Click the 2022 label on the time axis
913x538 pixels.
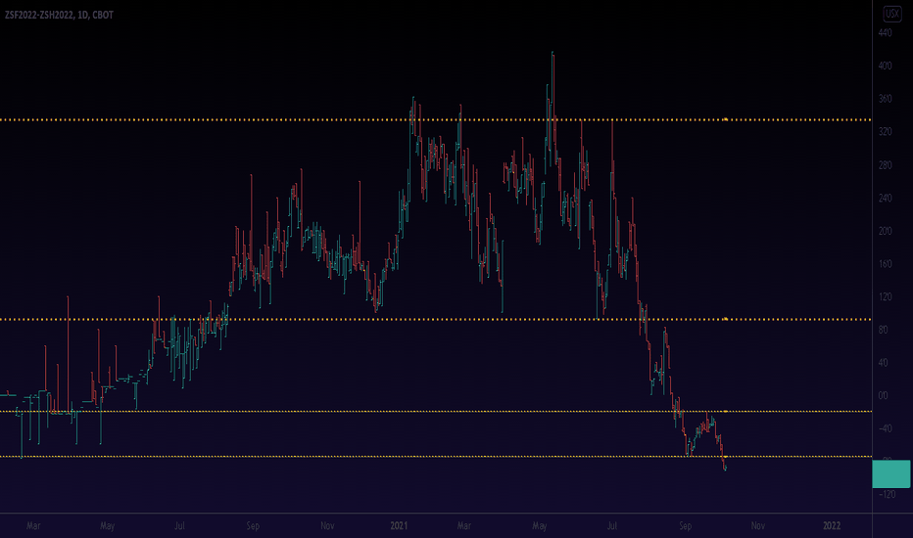(832, 526)
